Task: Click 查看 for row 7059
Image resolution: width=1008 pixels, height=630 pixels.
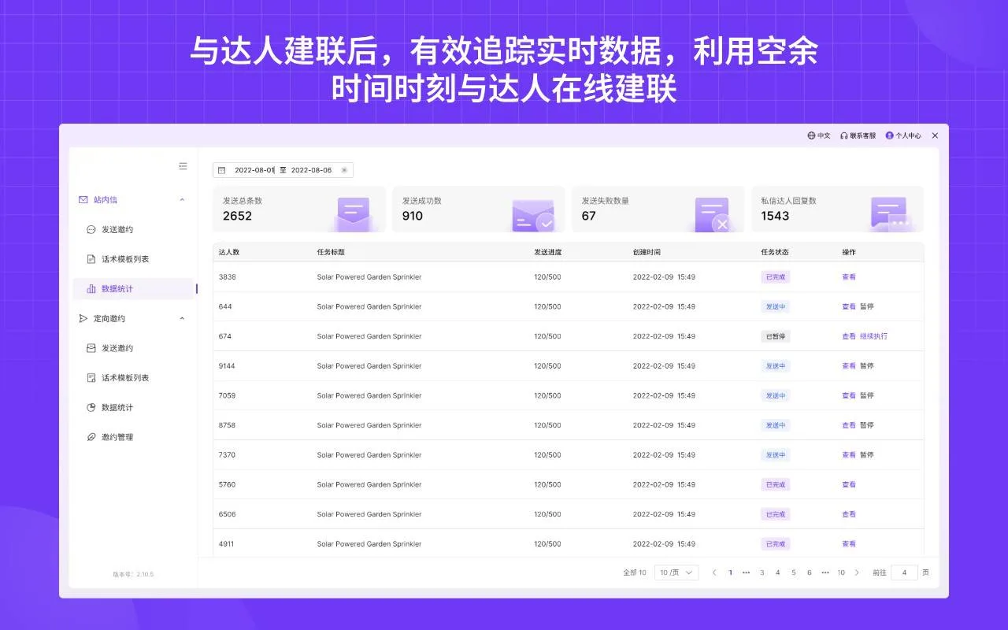Action: click(849, 396)
